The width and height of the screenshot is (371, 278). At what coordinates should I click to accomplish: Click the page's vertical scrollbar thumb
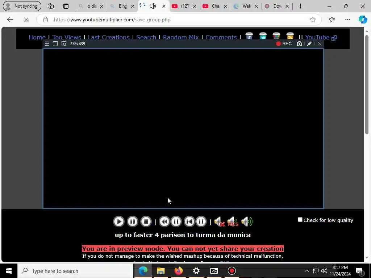coord(367,85)
